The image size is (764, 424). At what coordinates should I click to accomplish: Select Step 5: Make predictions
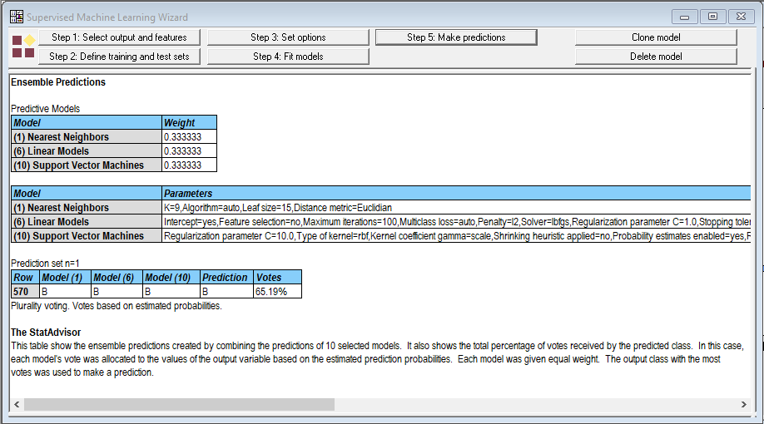tap(456, 37)
